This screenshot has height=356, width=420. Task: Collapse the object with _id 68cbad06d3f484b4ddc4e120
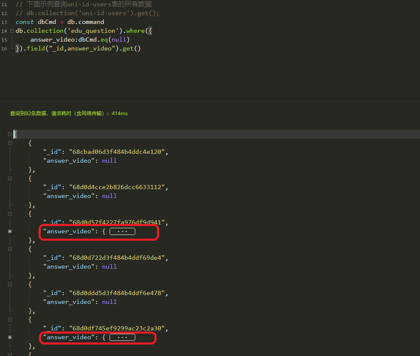(10, 143)
